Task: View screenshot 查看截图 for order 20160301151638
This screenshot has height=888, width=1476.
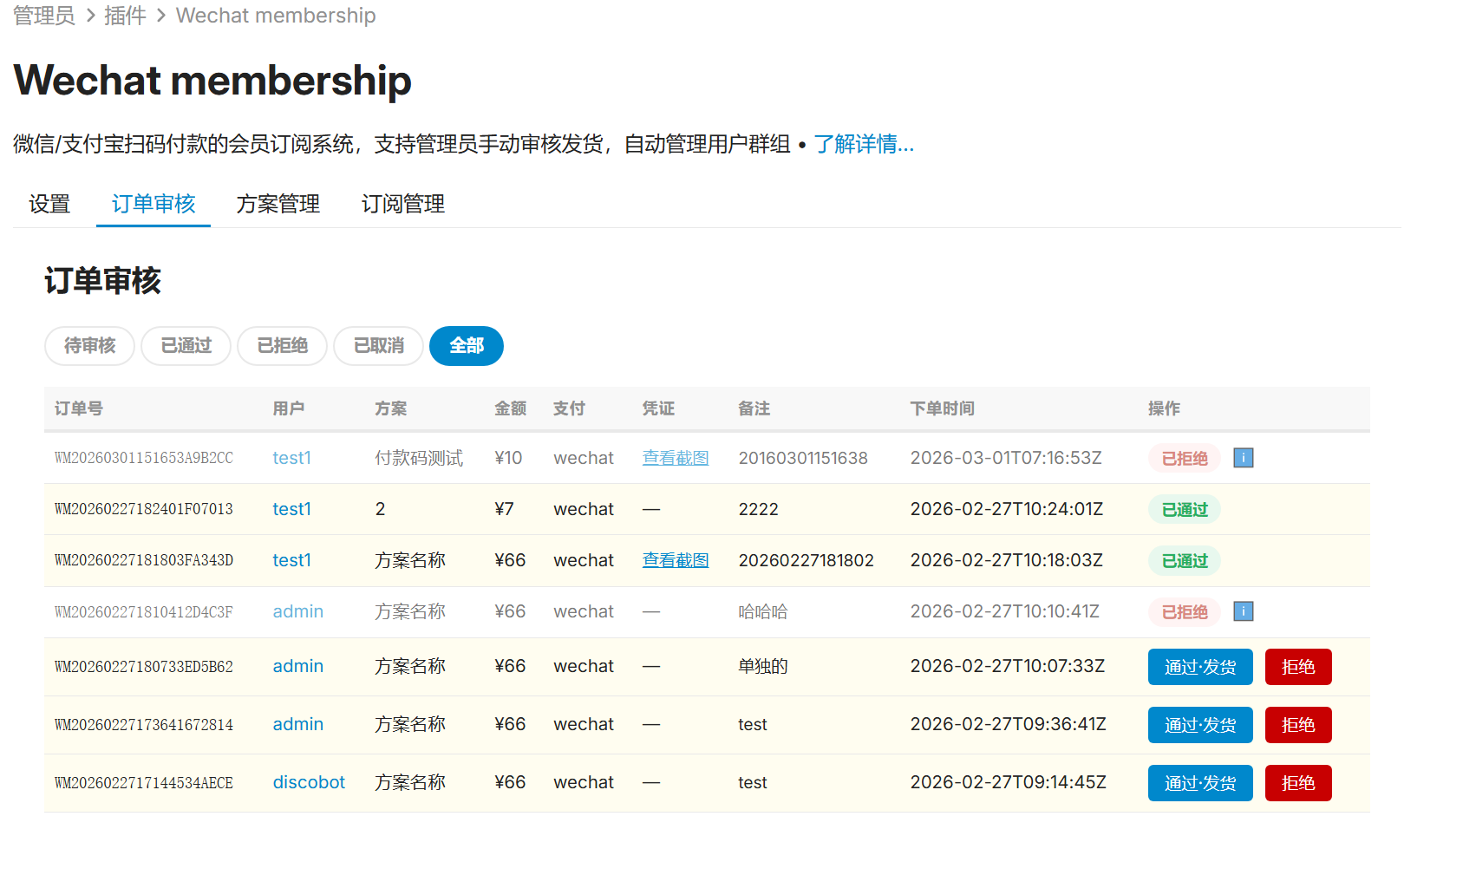Action: tap(676, 458)
